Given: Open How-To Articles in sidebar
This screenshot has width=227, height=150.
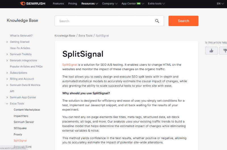Looking at the screenshot, I should 20,48.
